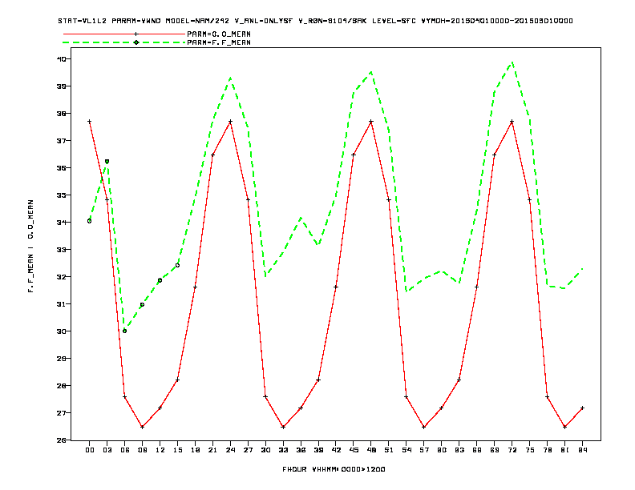Click x-axis tick label 00
The image size is (635, 490).
coord(90,450)
